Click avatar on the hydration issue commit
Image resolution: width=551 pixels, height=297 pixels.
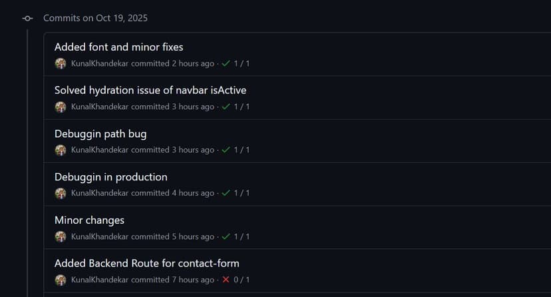pyautogui.click(x=61, y=107)
